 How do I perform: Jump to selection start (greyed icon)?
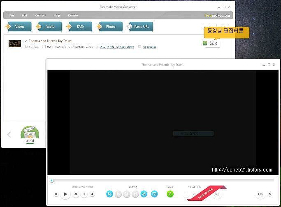pyautogui.click(x=118, y=194)
